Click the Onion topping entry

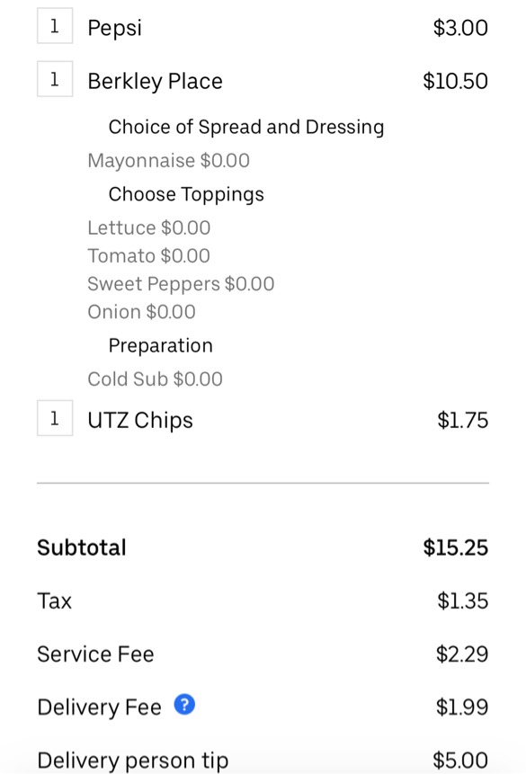point(137,312)
